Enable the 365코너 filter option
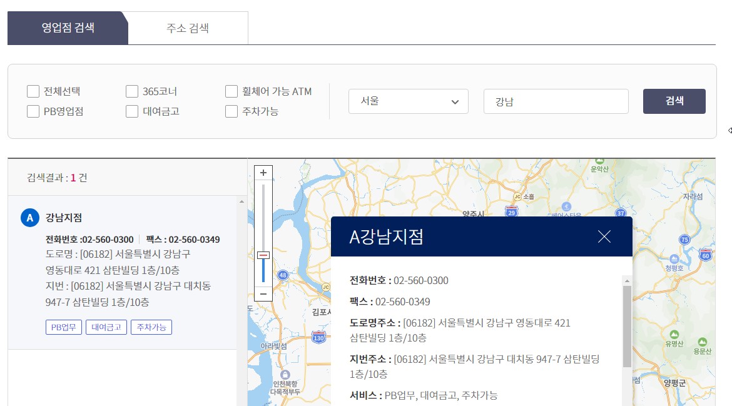Image resolution: width=732 pixels, height=406 pixels. 132,91
